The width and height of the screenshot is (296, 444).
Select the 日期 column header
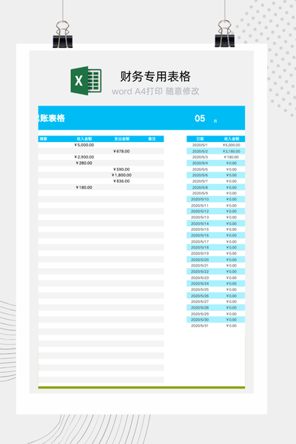point(200,139)
